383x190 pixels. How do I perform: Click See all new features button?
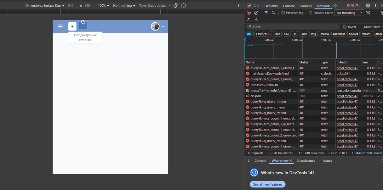pos(267,184)
